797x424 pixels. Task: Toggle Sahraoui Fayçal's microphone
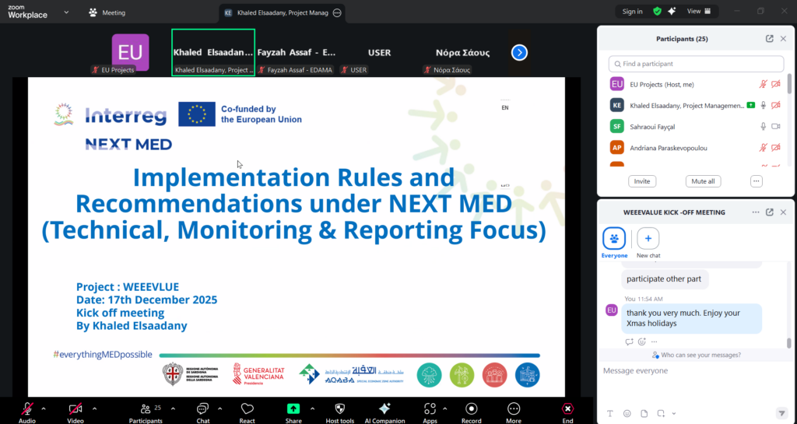(x=763, y=126)
